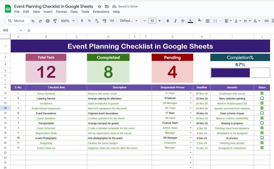Check the Catering Service status checkbox

[x=262, y=98]
